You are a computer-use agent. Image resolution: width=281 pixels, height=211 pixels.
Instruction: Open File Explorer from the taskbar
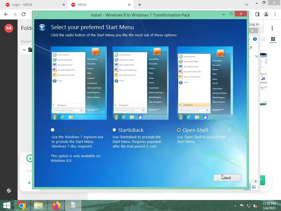click(x=38, y=206)
